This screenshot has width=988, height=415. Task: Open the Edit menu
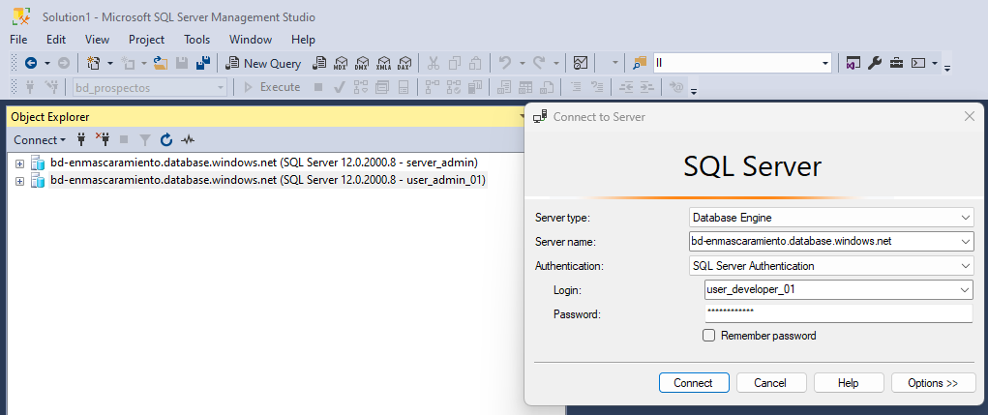(56, 40)
